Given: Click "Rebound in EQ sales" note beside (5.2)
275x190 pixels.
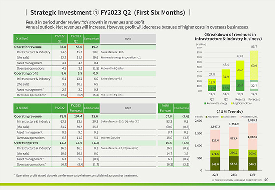Looking at the screenshot, I should coord(112,95).
